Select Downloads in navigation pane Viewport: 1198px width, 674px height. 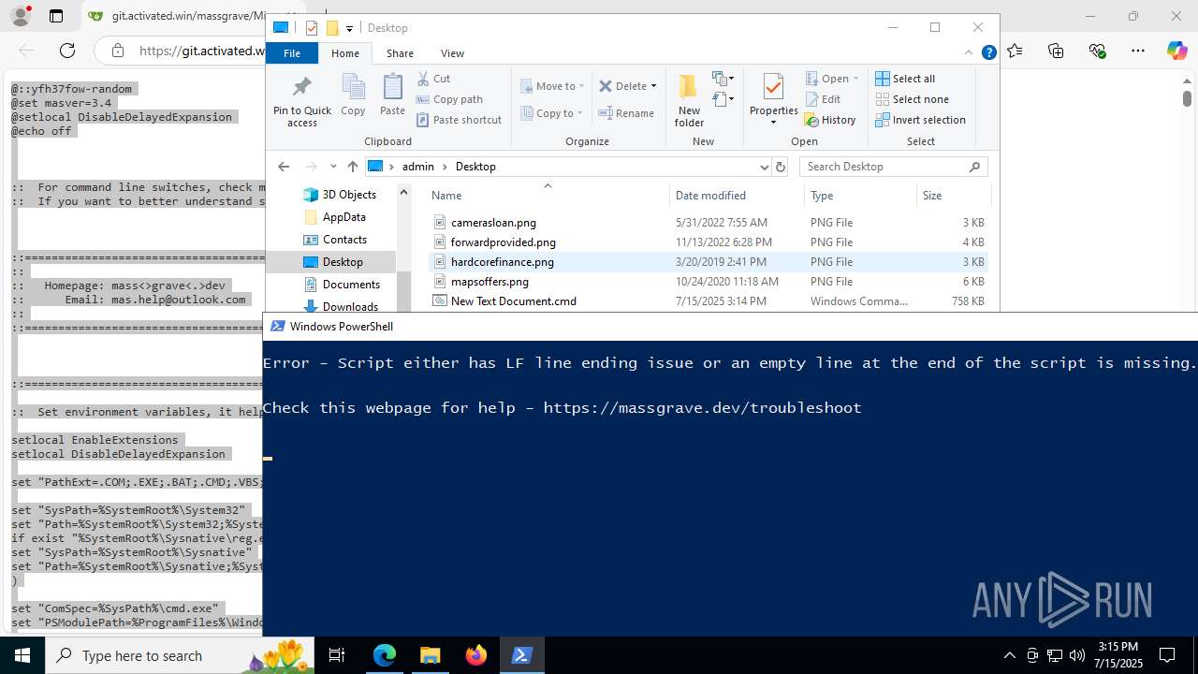(x=349, y=306)
